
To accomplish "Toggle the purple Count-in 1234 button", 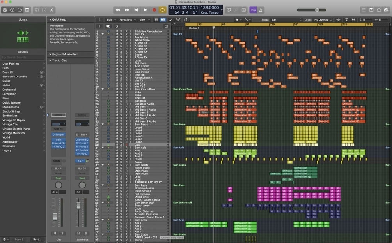I will point(253,10).
